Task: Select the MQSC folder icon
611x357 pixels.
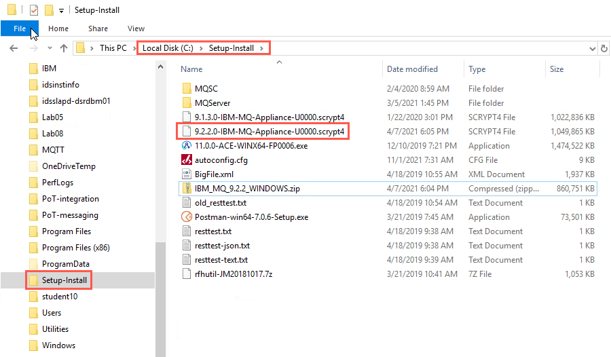Action: [187, 88]
